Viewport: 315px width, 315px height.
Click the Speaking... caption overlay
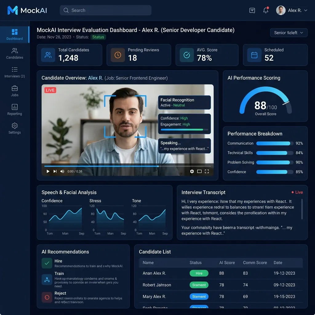coord(185,146)
